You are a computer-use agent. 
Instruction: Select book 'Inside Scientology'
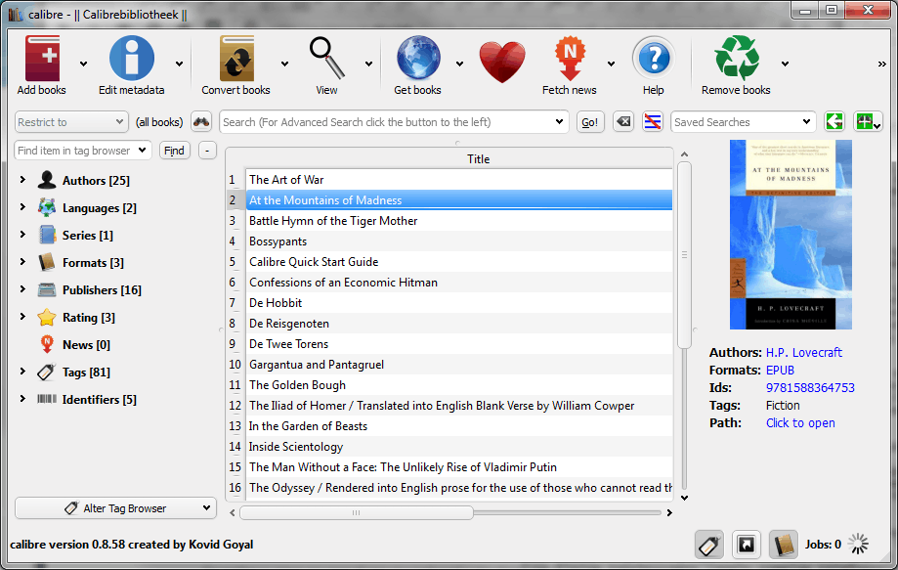click(x=458, y=447)
